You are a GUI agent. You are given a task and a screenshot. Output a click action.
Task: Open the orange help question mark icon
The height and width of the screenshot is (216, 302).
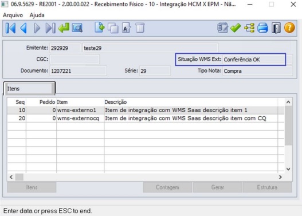(289, 28)
